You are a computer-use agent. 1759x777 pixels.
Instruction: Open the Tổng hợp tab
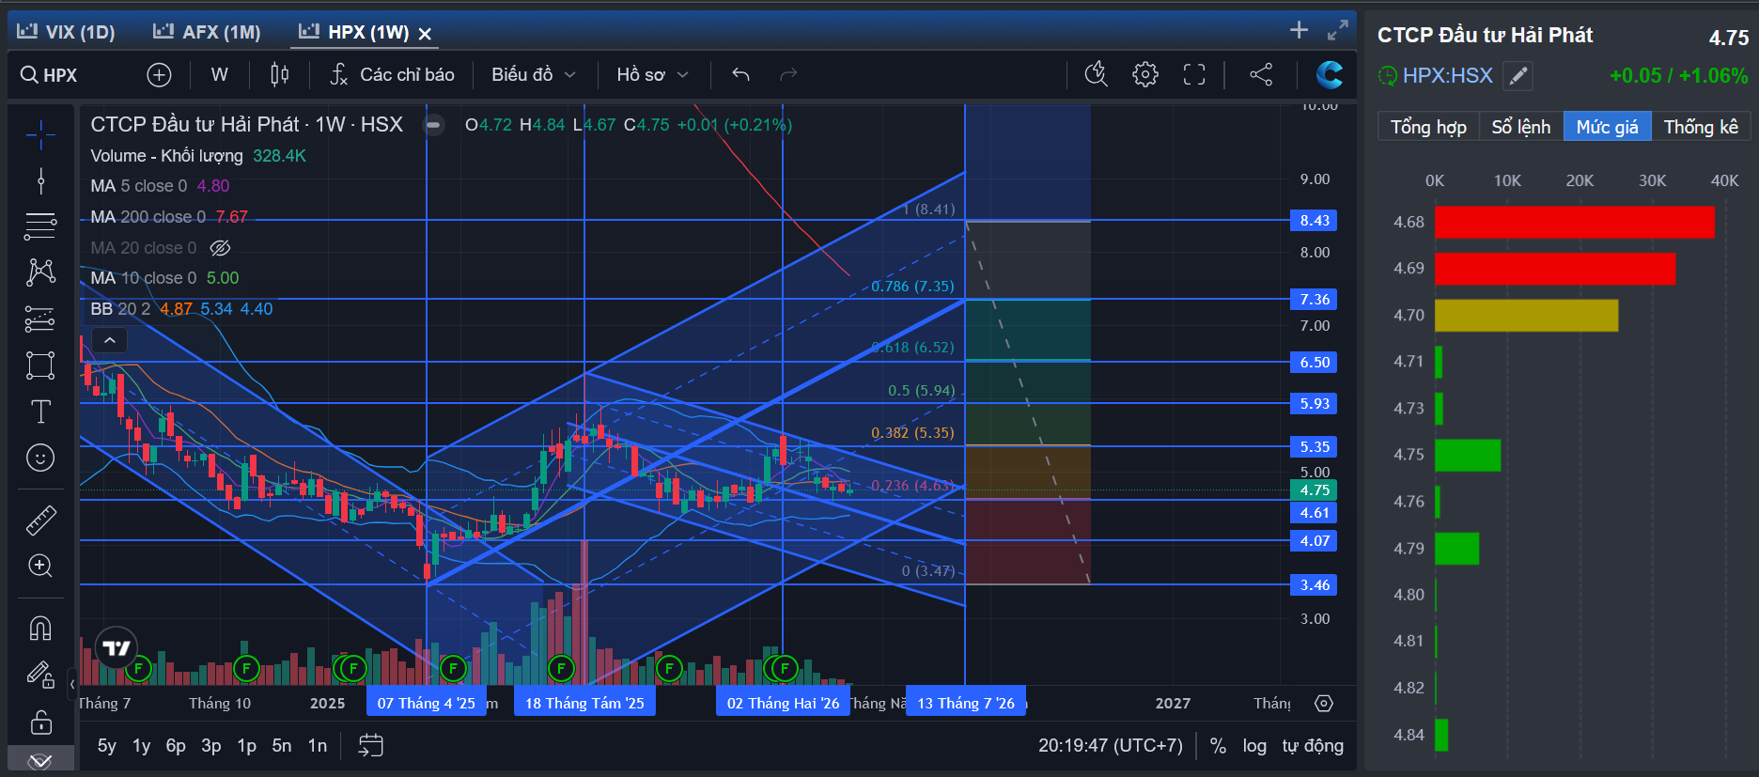1428,127
